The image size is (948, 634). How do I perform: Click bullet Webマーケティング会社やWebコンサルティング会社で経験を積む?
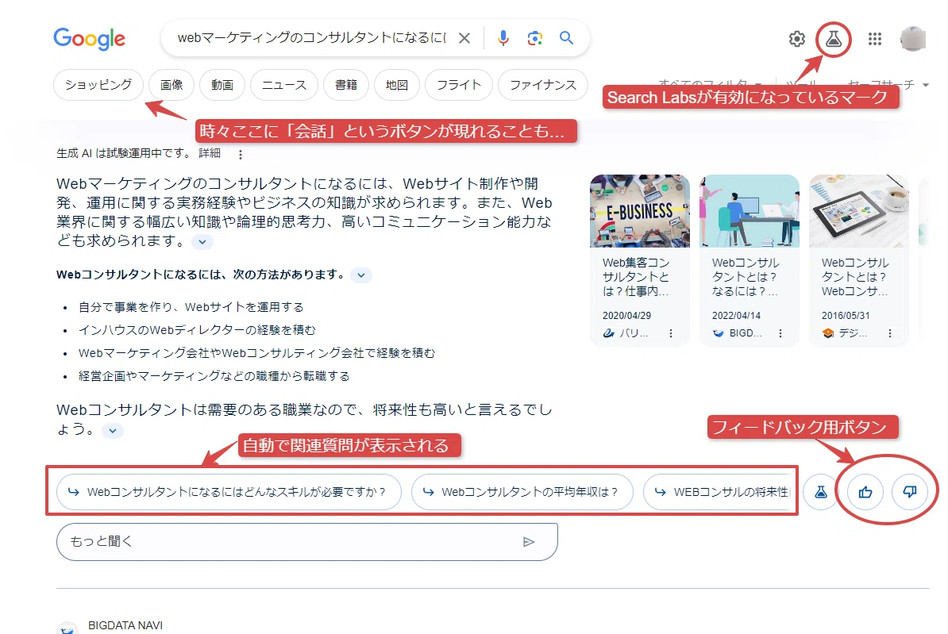[257, 353]
